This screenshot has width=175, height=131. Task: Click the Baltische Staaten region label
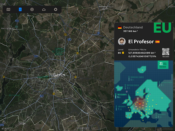tap(166, 83)
